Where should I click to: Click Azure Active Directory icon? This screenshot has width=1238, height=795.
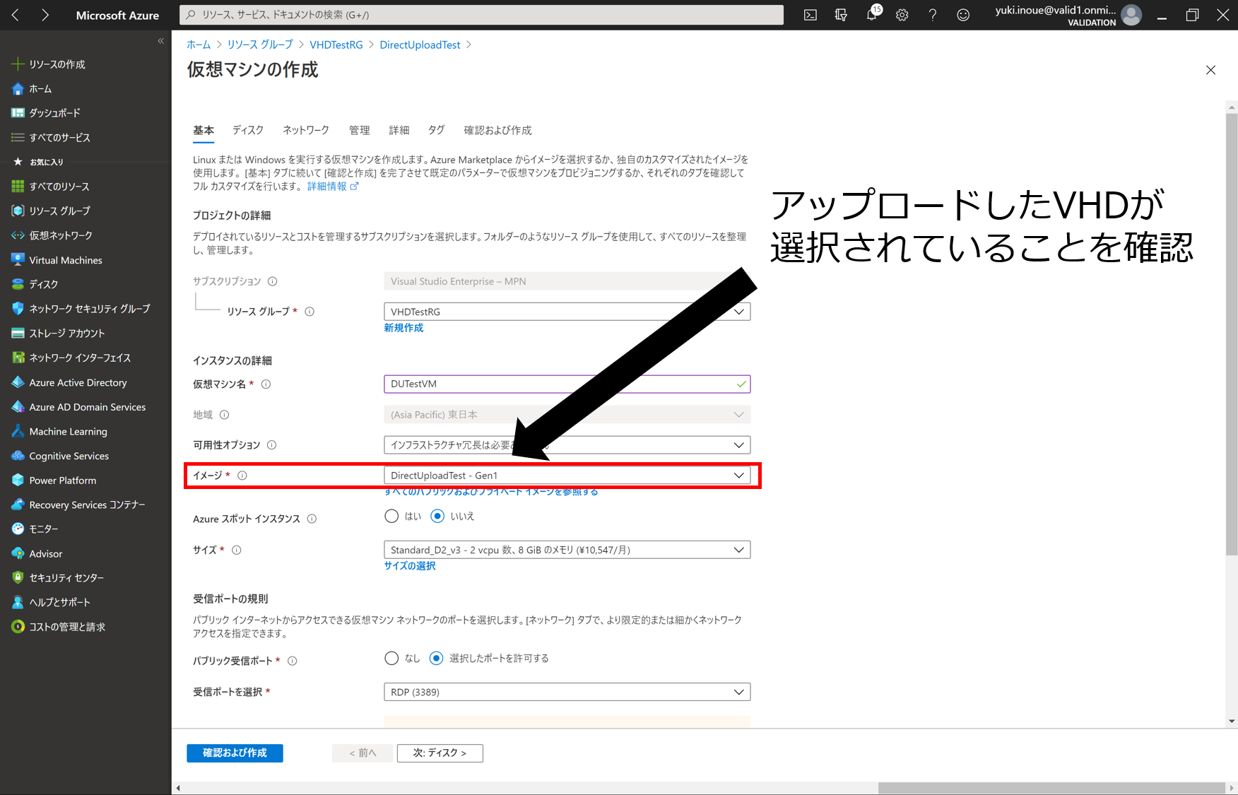pos(18,382)
